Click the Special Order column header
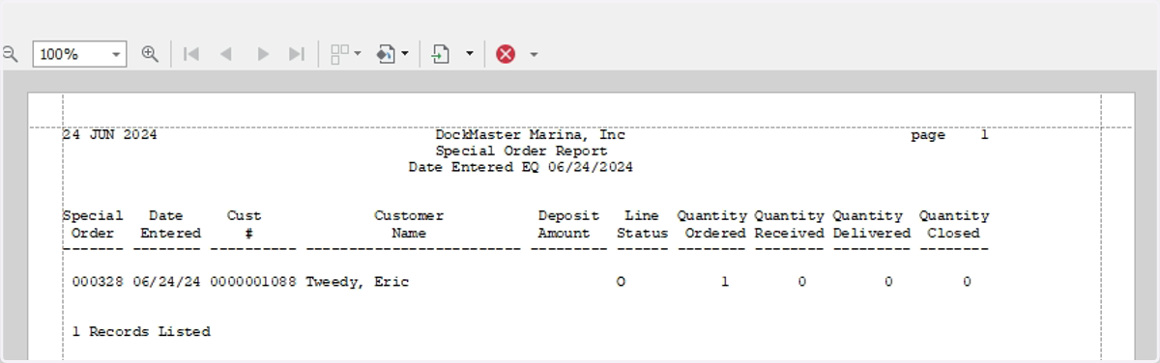The height and width of the screenshot is (363, 1160). pyautogui.click(x=94, y=224)
